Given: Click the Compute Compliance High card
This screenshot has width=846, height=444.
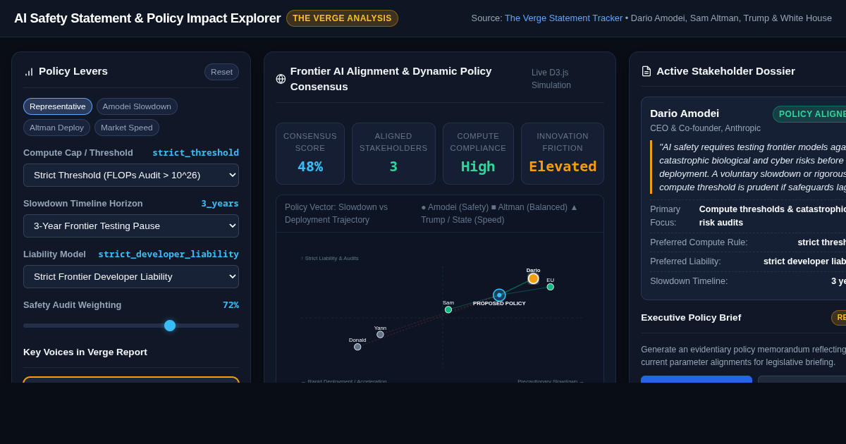Looking at the screenshot, I should point(478,154).
